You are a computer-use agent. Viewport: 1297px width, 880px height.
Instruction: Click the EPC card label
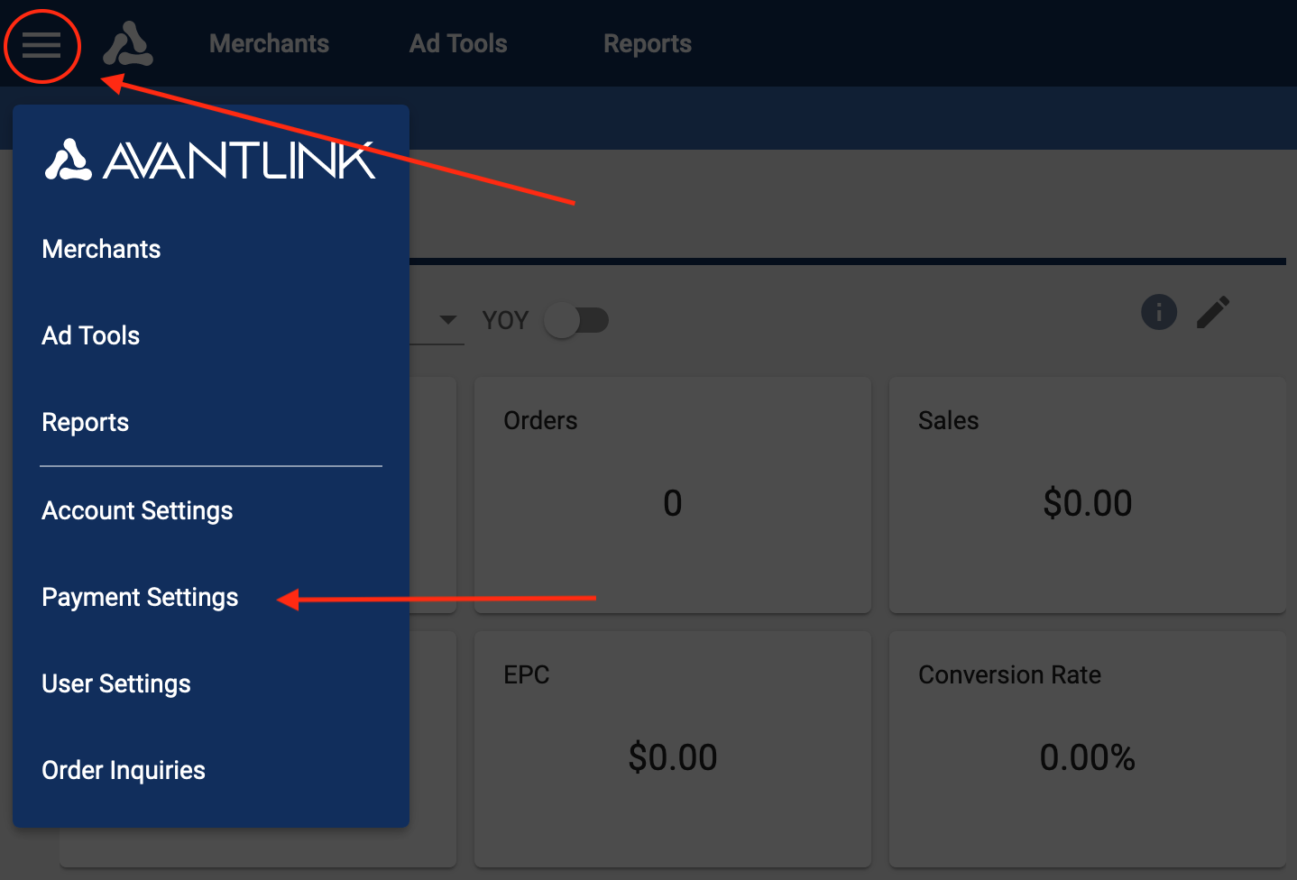527,674
